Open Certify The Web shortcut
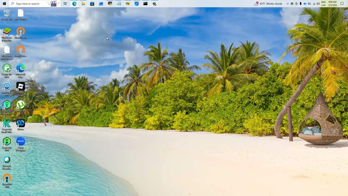 [x=7, y=71]
